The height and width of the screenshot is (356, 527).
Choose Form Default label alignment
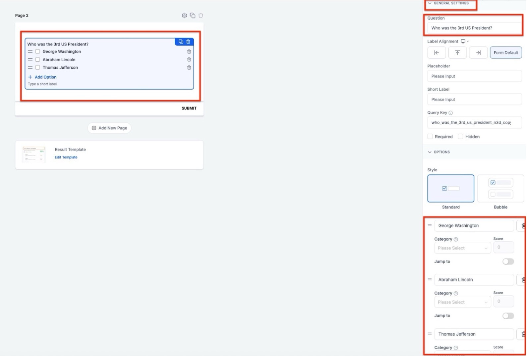click(x=506, y=53)
